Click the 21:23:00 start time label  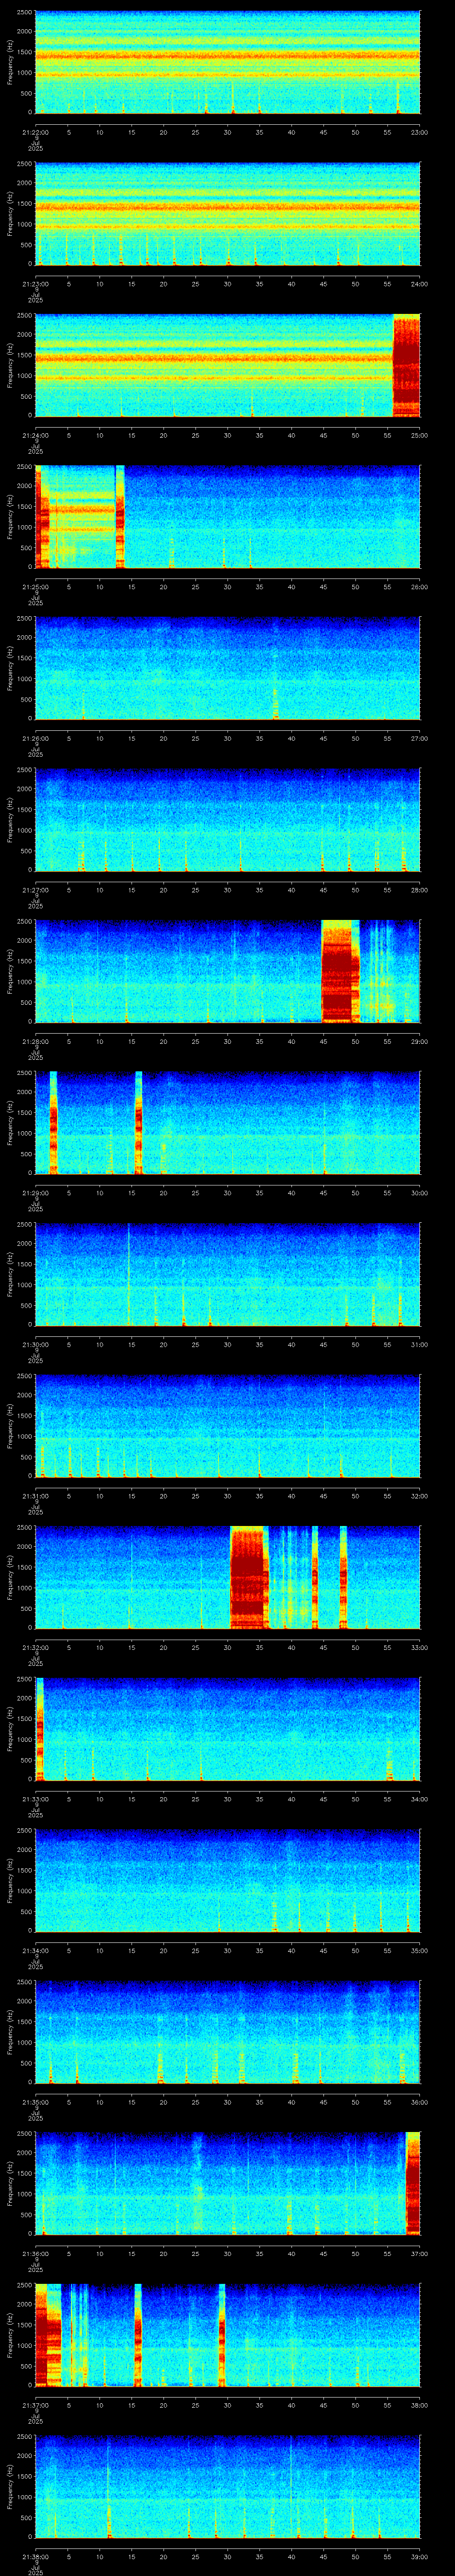click(35, 284)
